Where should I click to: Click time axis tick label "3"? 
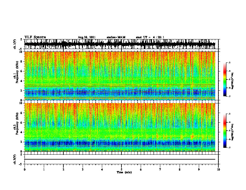tap(83, 170)
